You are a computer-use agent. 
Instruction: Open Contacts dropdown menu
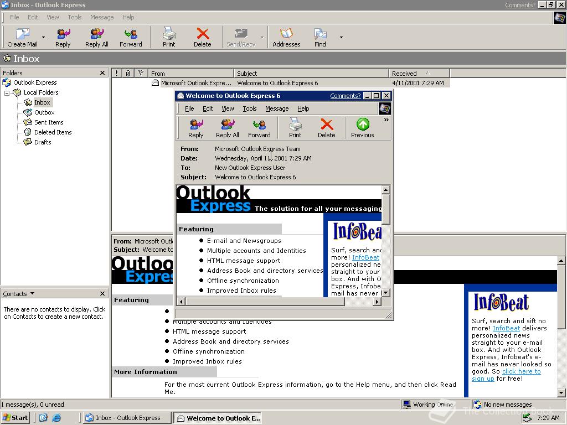pyautogui.click(x=18, y=294)
